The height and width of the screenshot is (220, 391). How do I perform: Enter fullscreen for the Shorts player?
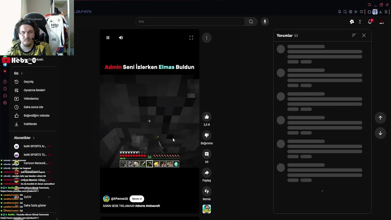click(x=191, y=38)
